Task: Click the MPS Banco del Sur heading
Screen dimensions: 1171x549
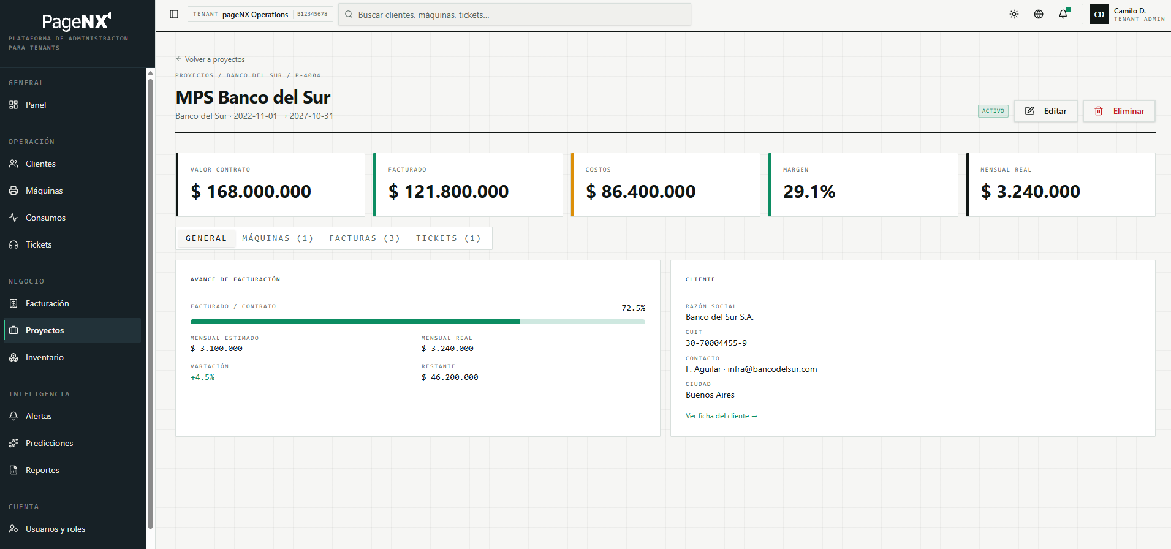Action: tap(253, 97)
